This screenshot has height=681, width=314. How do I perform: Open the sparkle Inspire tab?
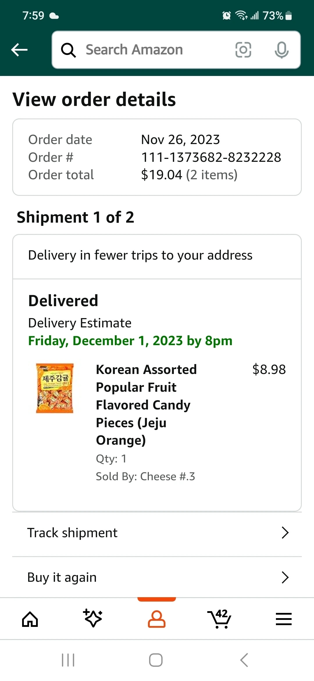[93, 618]
